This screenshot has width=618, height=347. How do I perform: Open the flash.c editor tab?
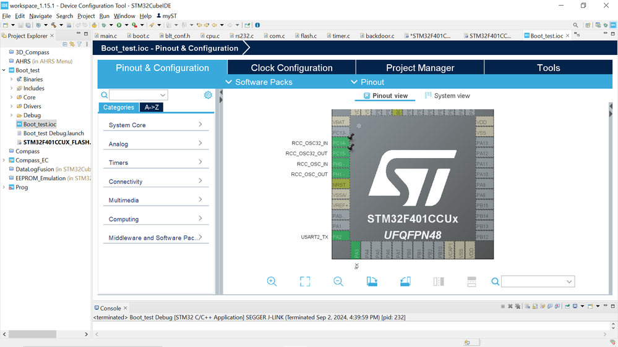pyautogui.click(x=306, y=35)
